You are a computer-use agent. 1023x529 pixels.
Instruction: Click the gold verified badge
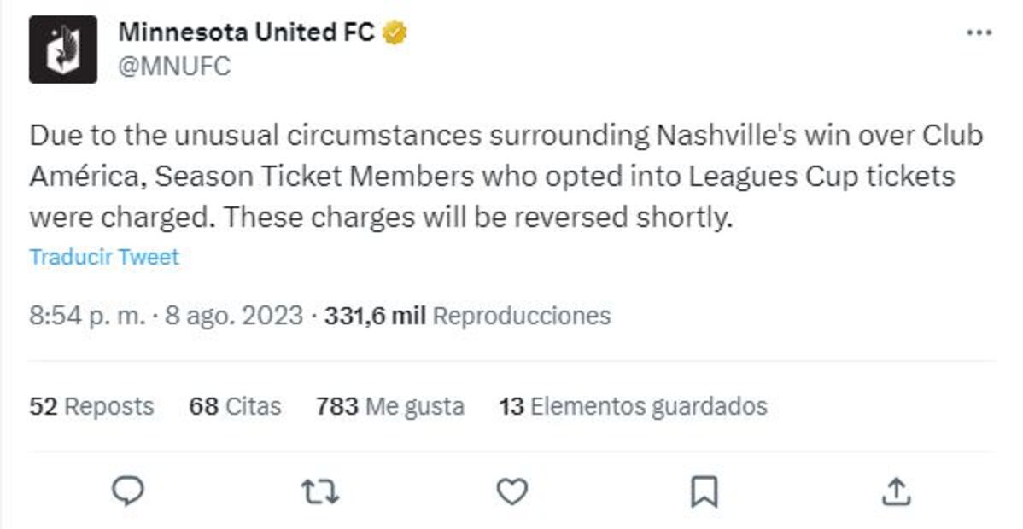[x=395, y=33]
